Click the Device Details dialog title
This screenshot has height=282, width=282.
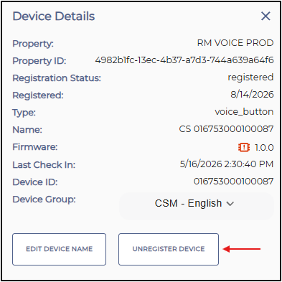tap(54, 17)
